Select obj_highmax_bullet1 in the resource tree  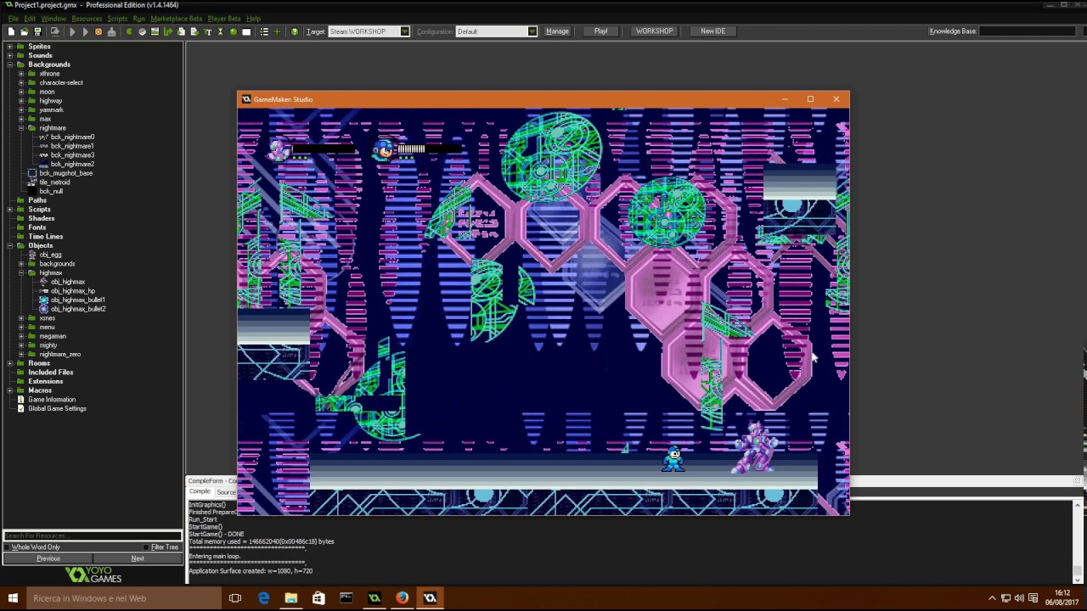click(x=77, y=300)
